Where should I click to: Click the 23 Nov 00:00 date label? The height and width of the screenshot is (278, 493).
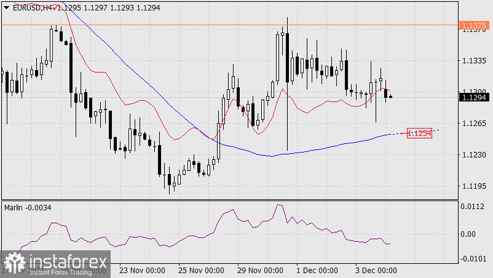[x=142, y=270]
